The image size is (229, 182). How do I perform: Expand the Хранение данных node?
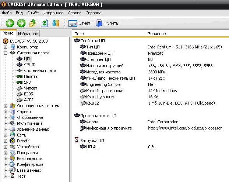[x=6, y=129]
